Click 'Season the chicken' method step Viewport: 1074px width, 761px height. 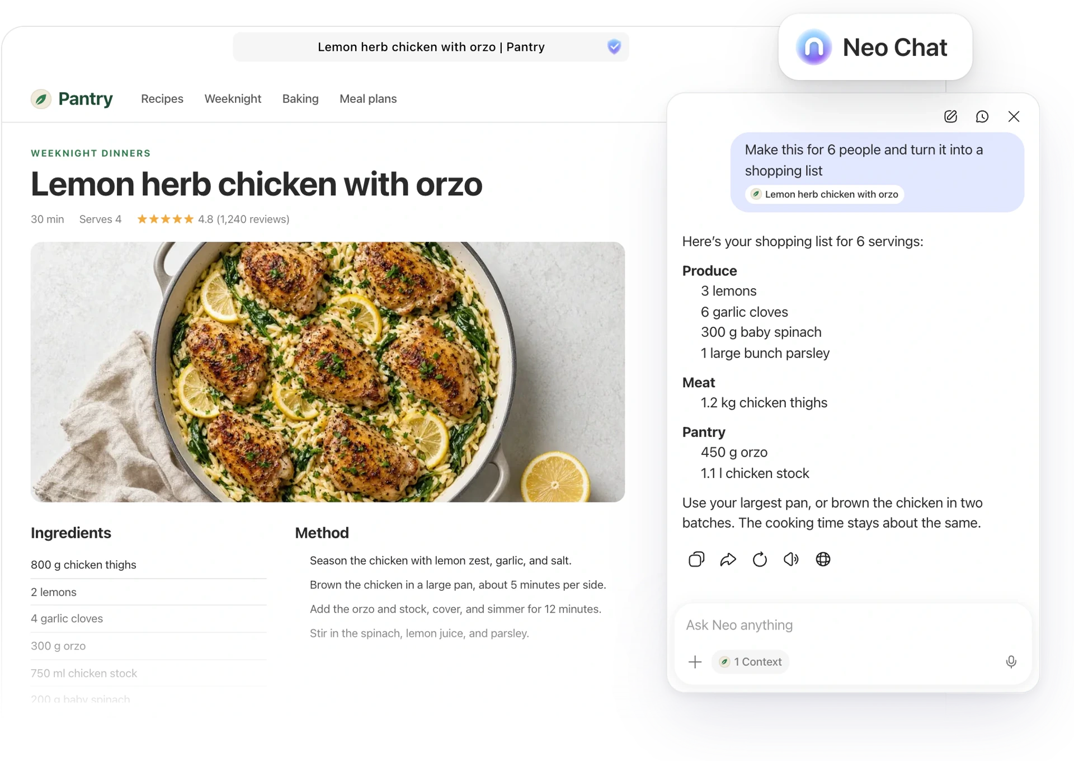[x=440, y=561]
